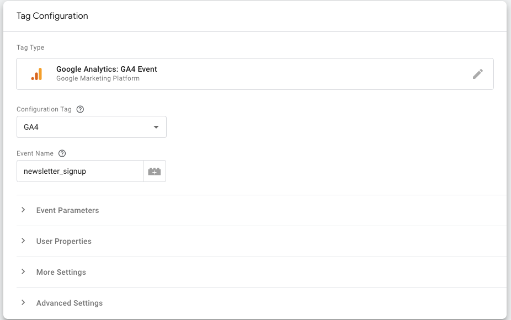Click the help icon beside Event Name
This screenshot has width=511, height=320.
[x=62, y=153]
